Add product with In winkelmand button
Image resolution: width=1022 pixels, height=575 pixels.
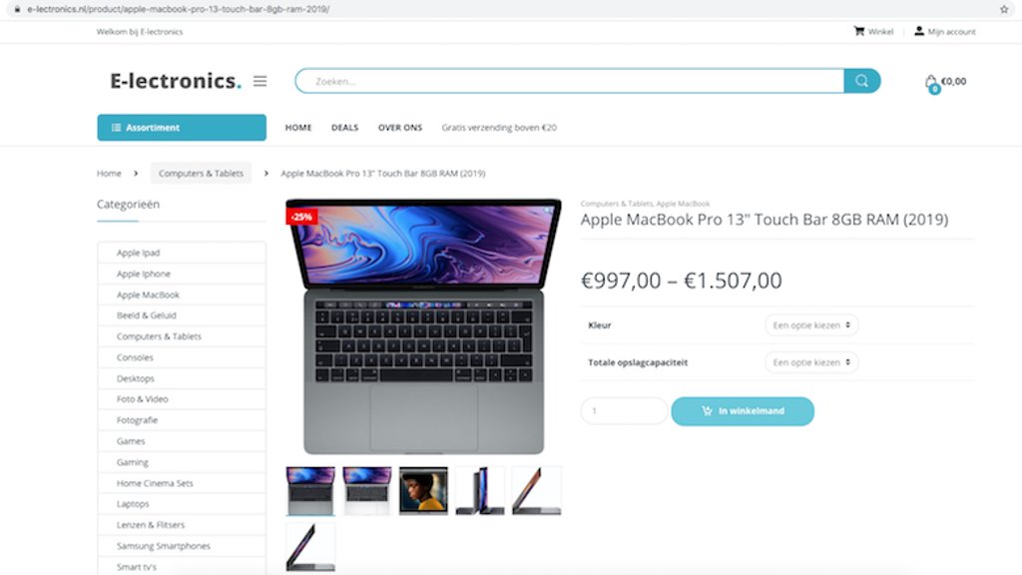tap(743, 410)
